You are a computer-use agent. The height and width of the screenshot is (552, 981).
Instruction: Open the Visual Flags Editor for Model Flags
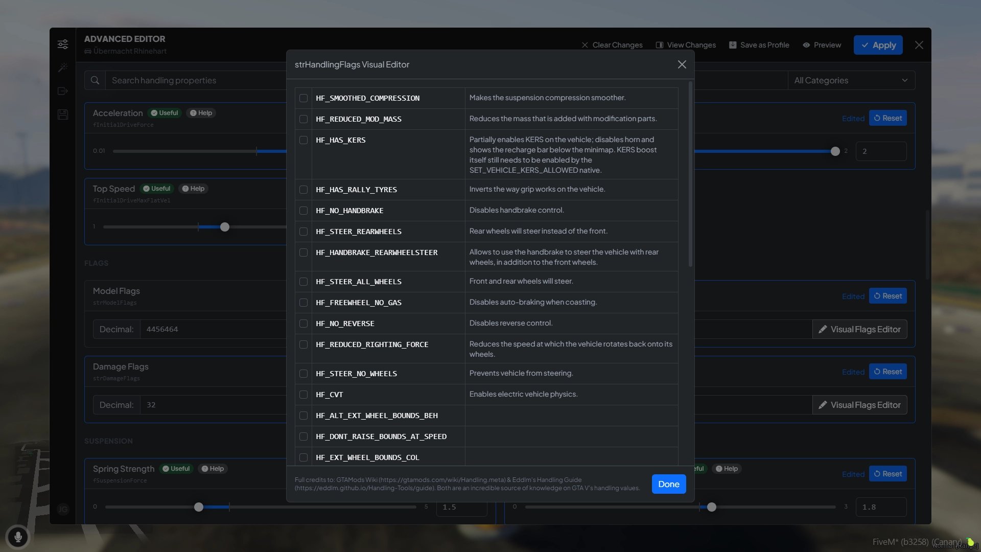(859, 329)
